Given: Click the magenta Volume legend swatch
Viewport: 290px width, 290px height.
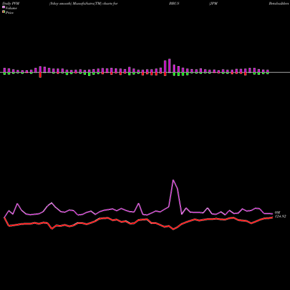Looking at the screenshot, I should (3, 7).
